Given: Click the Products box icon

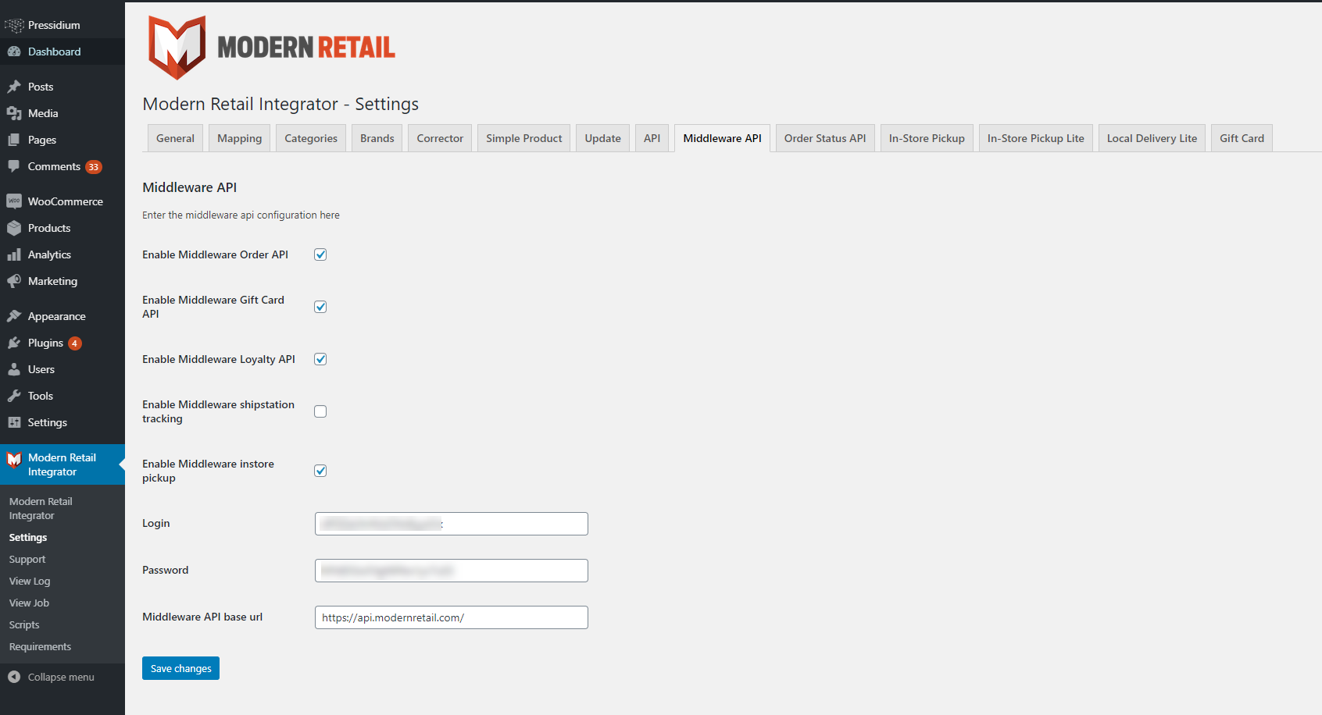Looking at the screenshot, I should [14, 228].
